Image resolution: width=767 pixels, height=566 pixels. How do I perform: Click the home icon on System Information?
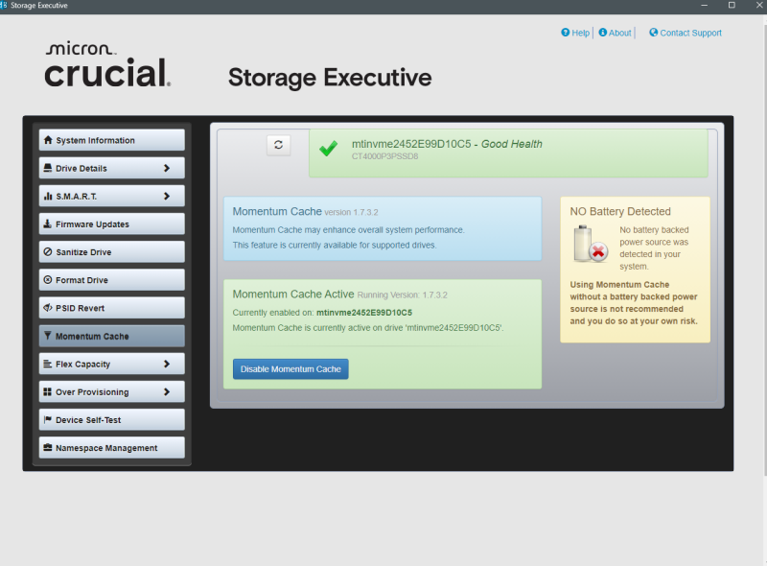[x=48, y=140]
